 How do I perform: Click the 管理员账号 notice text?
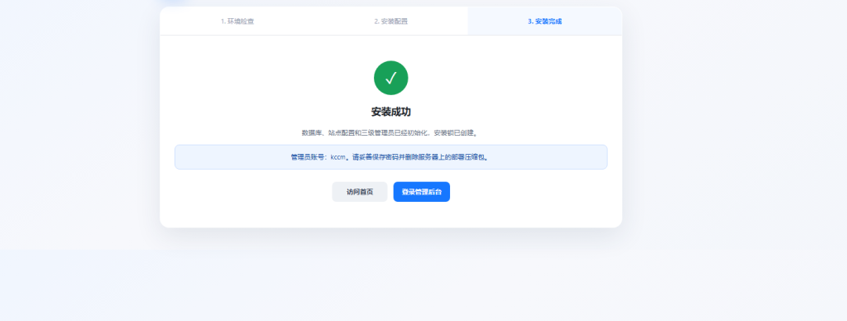390,157
